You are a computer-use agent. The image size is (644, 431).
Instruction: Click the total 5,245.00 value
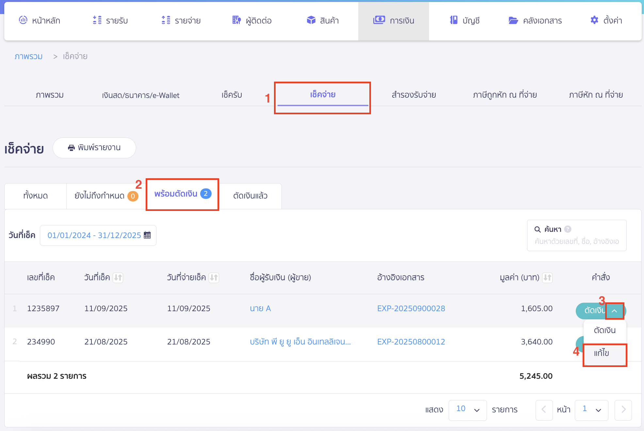pos(536,376)
